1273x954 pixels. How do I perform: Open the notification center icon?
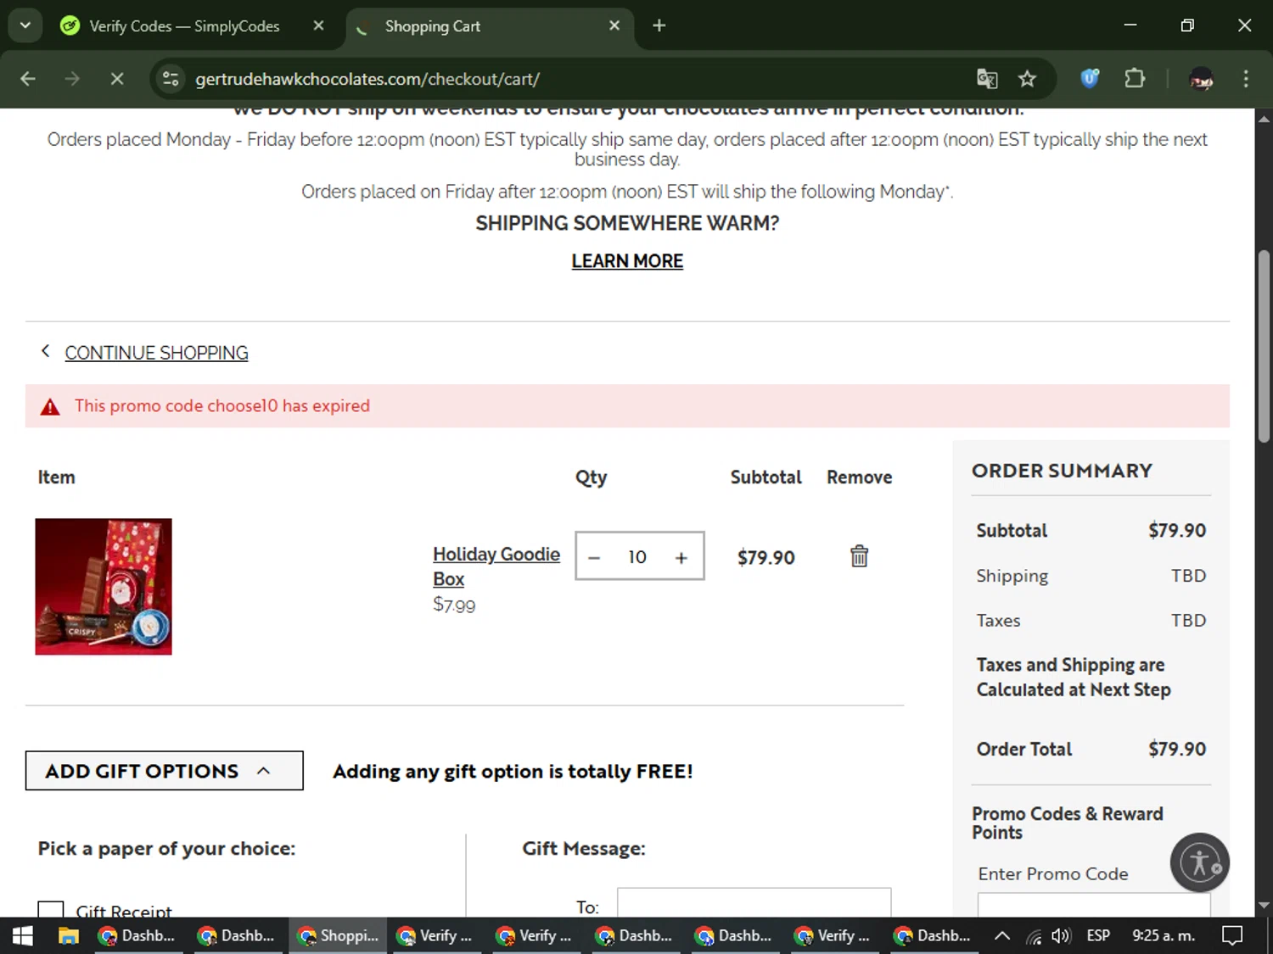point(1232,935)
